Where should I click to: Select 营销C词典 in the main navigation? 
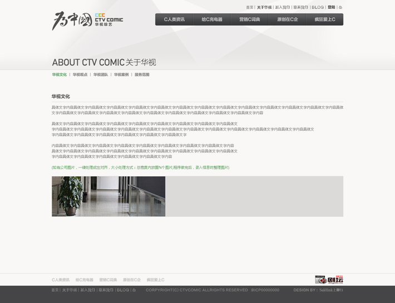[250, 19]
